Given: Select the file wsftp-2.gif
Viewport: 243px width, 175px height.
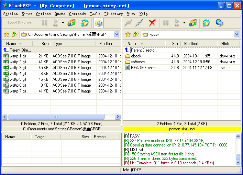Looking at the screenshot, I should (x=18, y=62).
